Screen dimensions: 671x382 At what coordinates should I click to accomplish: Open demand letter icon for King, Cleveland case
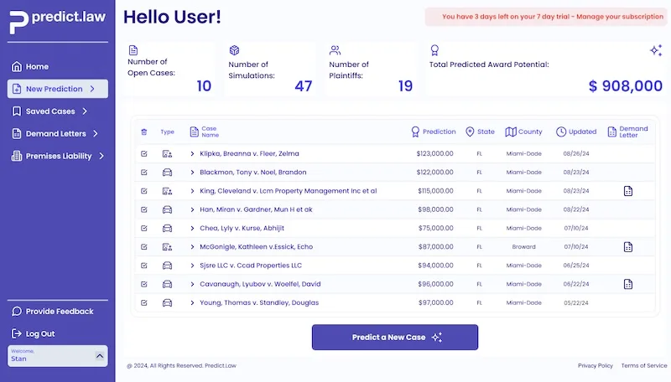[628, 191]
